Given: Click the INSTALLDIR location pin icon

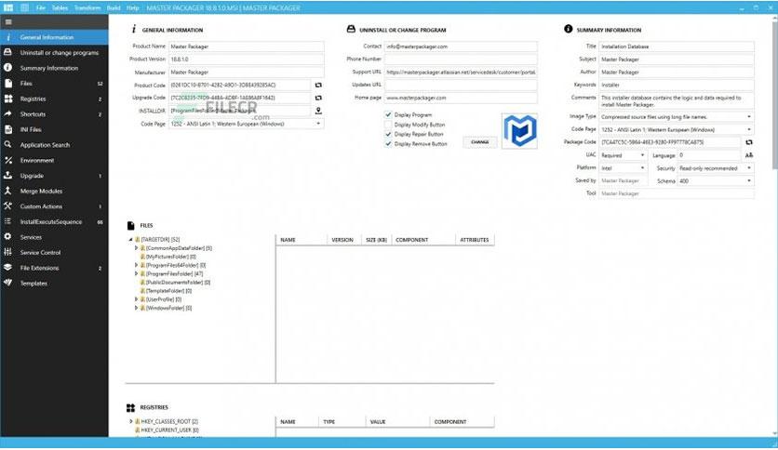Looking at the screenshot, I should tap(318, 111).
